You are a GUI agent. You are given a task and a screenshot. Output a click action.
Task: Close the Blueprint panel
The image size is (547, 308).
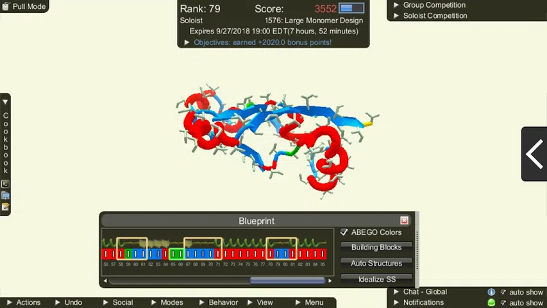[404, 221]
